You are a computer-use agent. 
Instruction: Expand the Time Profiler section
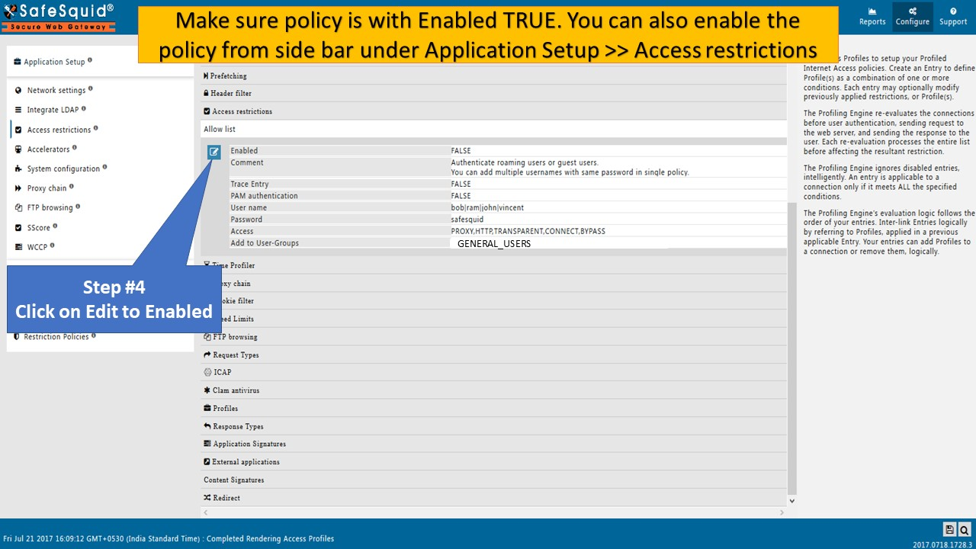[493, 265]
